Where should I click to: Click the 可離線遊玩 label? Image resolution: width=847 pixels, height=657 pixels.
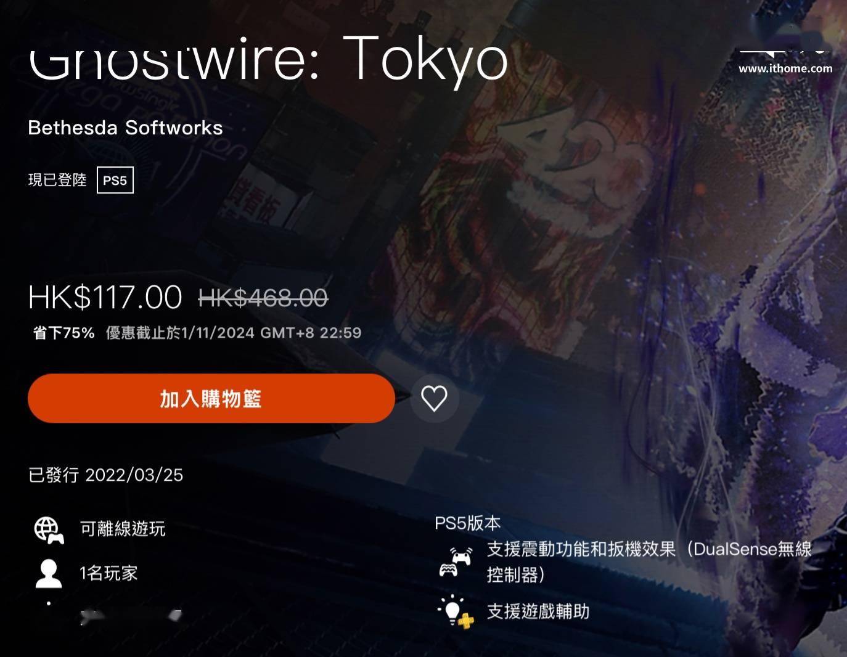pyautogui.click(x=123, y=529)
